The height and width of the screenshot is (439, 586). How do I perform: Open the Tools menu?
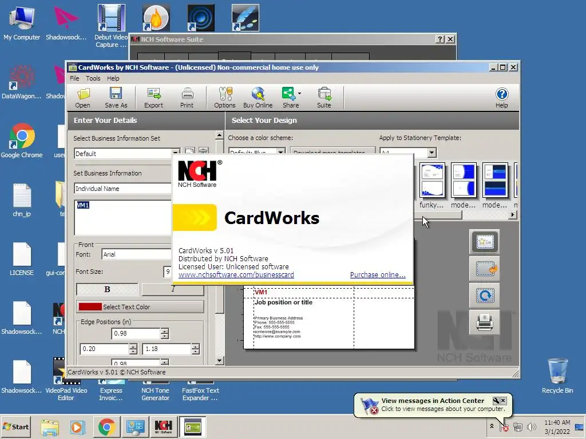[93, 78]
